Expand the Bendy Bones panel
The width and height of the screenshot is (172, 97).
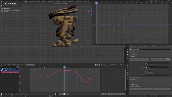134,54
